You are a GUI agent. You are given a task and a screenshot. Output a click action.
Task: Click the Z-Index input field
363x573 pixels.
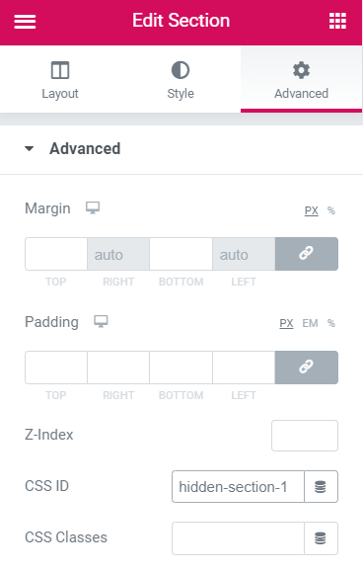coord(305,436)
